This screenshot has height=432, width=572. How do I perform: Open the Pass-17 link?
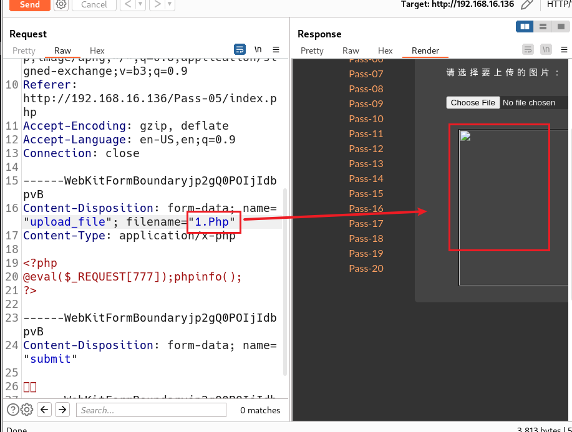point(366,223)
